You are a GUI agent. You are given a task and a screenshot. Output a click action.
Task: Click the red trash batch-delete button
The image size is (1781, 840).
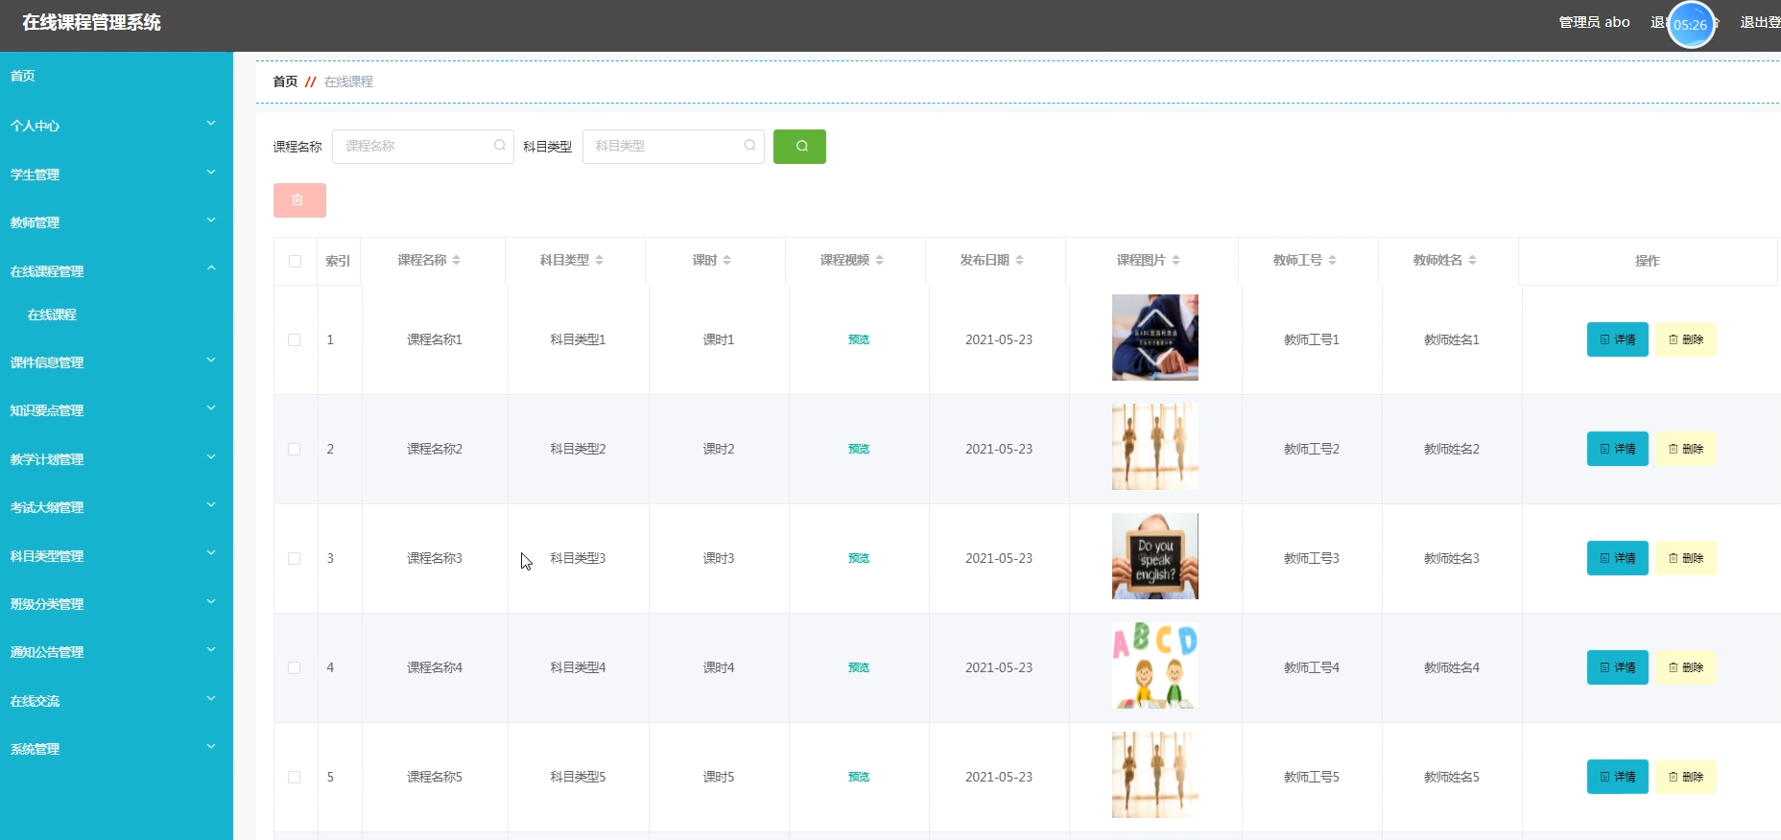tap(299, 200)
